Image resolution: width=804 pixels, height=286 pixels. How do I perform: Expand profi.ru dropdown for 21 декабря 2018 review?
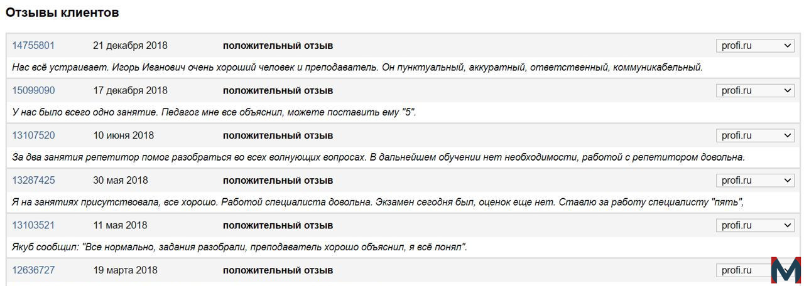756,46
